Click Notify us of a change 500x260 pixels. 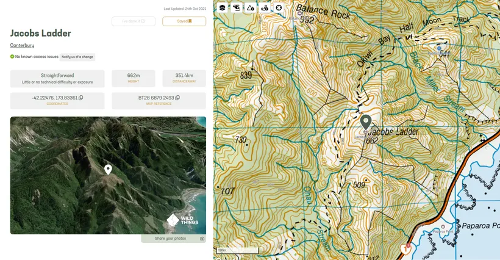(77, 57)
